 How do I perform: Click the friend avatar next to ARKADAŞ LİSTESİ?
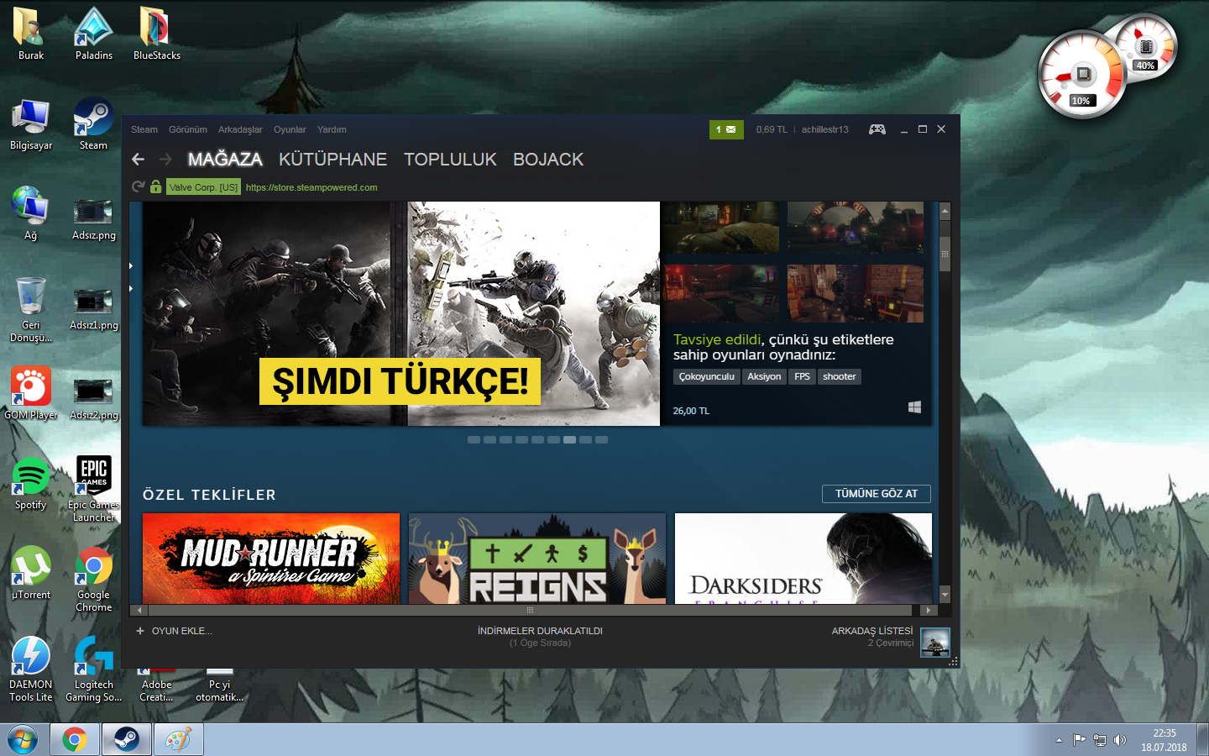935,643
